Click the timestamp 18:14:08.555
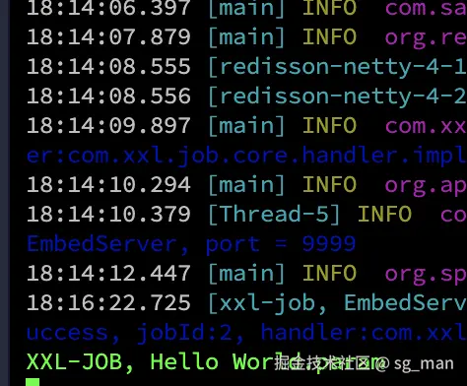The height and width of the screenshot is (386, 467). pyautogui.click(x=108, y=66)
